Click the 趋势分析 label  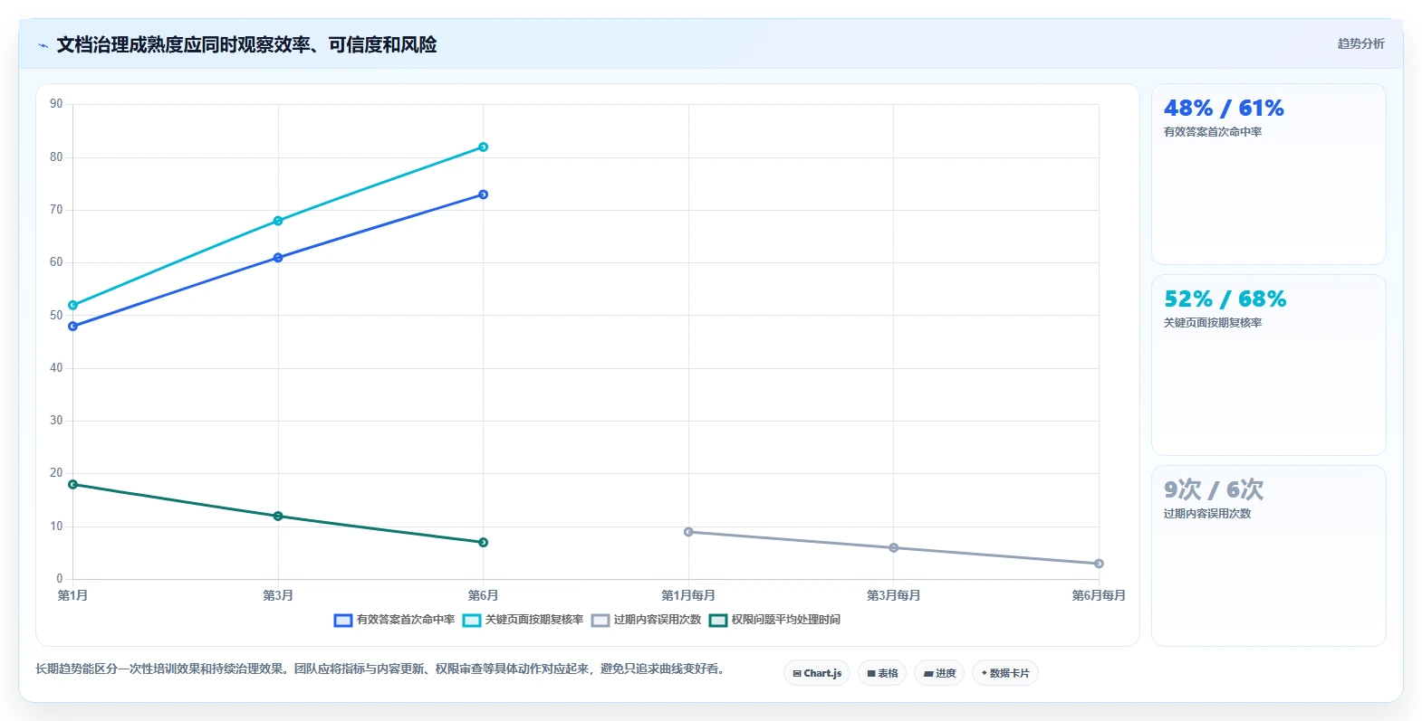point(1361,43)
